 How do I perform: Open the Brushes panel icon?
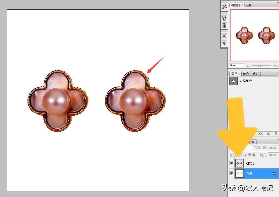(224, 18)
